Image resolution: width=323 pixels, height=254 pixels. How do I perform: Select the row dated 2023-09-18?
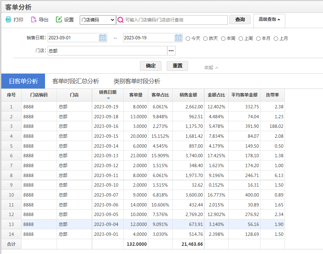(143, 117)
